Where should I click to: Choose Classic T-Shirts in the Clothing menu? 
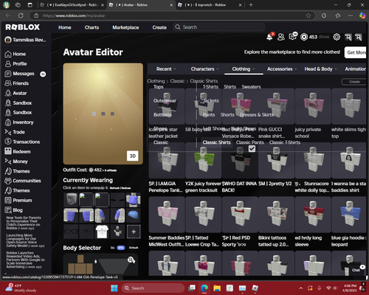coord(285,142)
